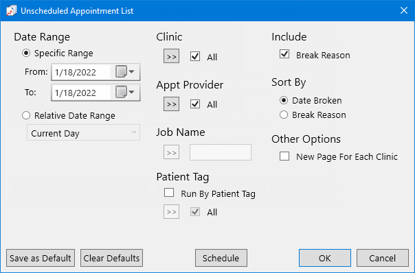Open the To date calendar picker
The height and width of the screenshot is (273, 415).
tap(125, 93)
